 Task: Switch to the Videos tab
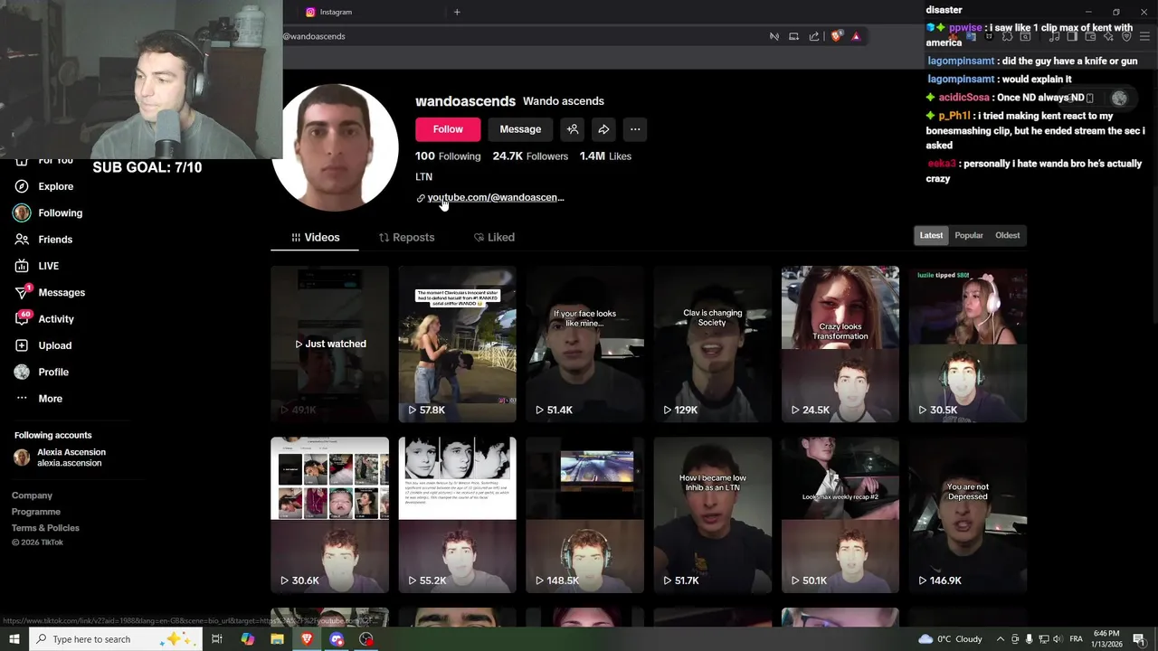click(315, 237)
